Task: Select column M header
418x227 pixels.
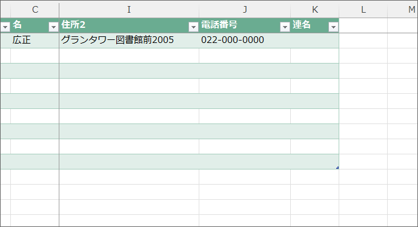Action: [403, 10]
